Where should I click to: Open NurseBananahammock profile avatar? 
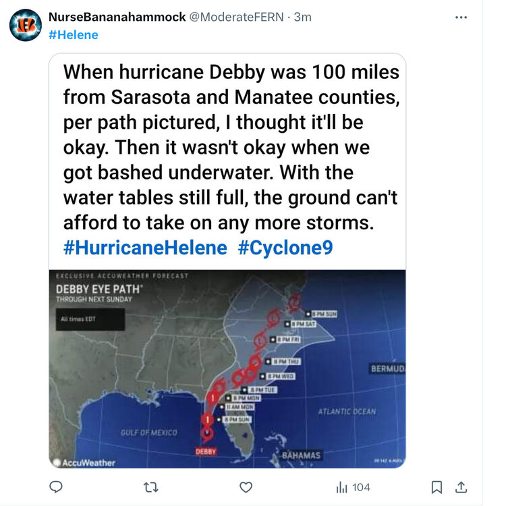26,25
